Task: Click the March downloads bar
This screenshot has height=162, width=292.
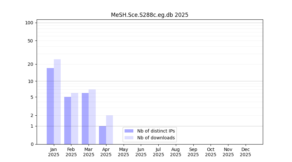Action: (x=92, y=117)
